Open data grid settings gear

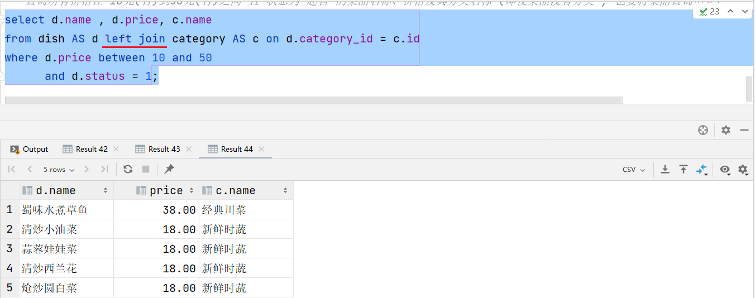point(743,169)
